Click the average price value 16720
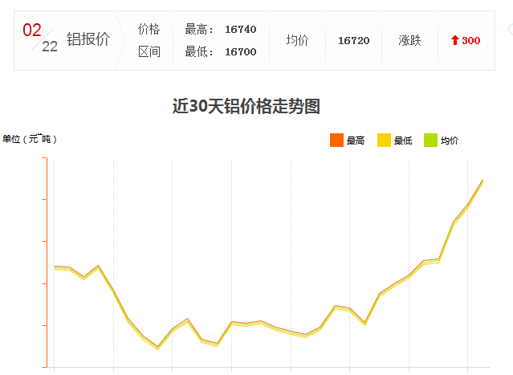Screen dimensions: 513x375 [x=354, y=40]
